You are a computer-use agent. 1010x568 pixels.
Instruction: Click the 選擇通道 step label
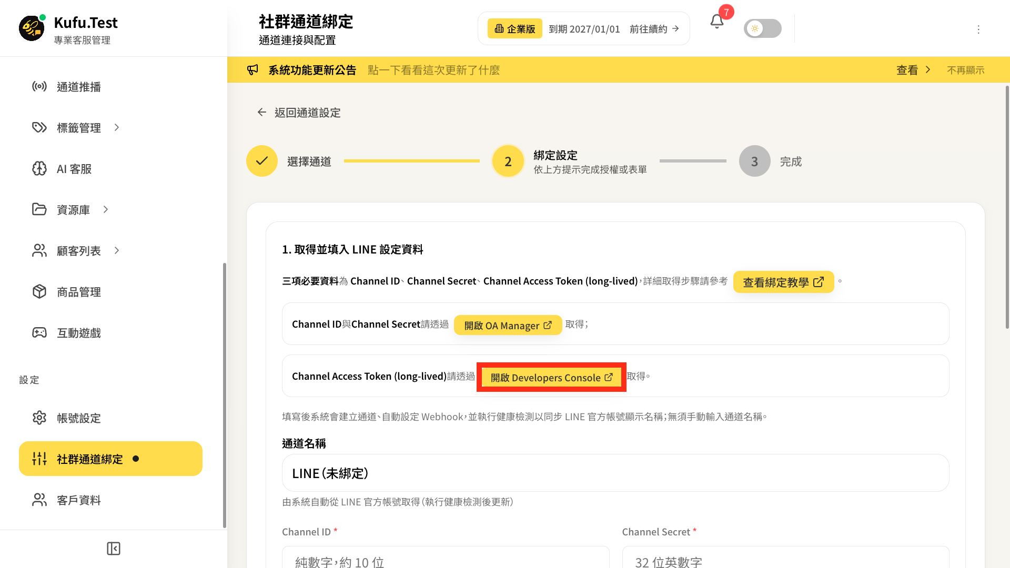pos(309,161)
